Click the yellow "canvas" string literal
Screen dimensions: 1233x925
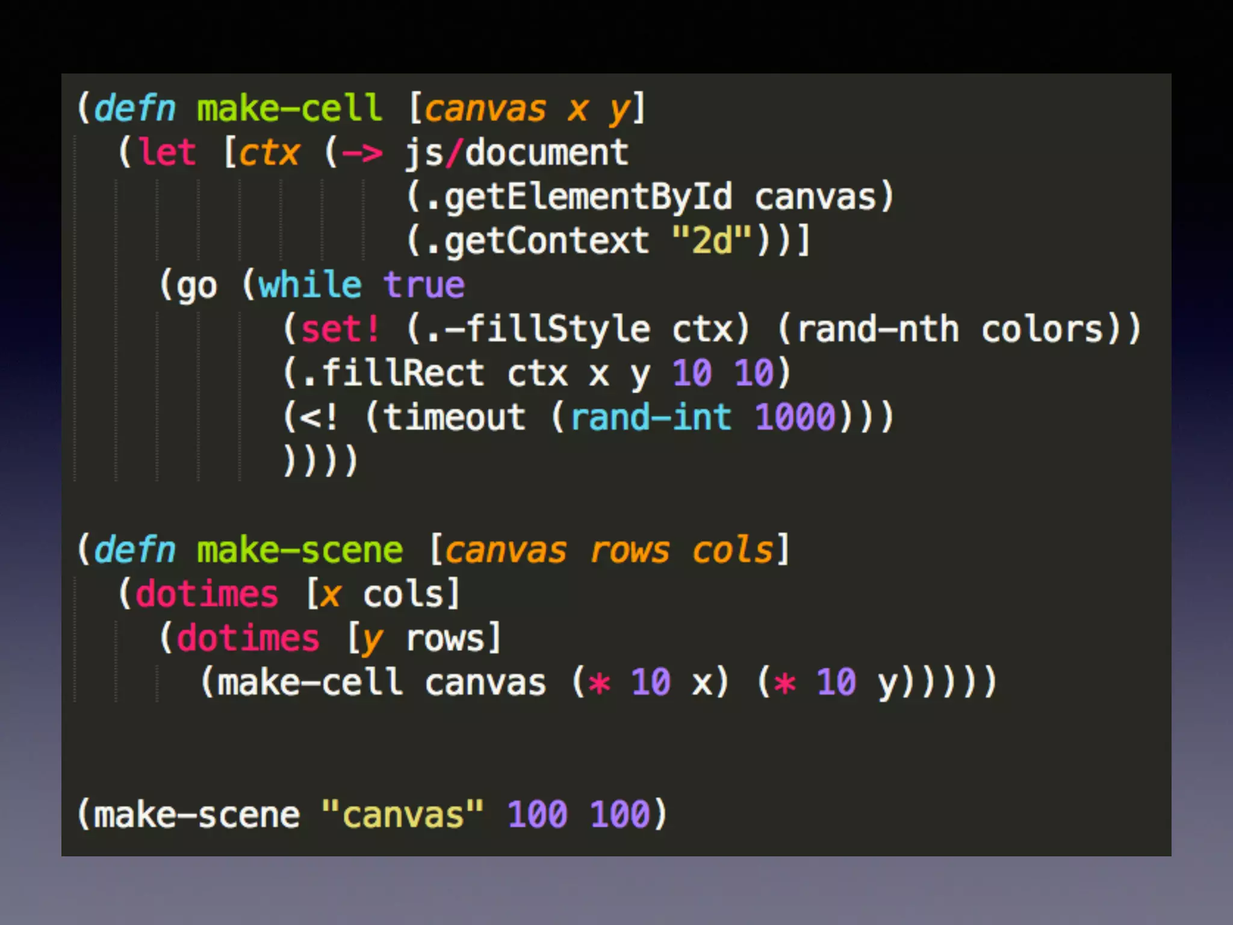coord(402,815)
